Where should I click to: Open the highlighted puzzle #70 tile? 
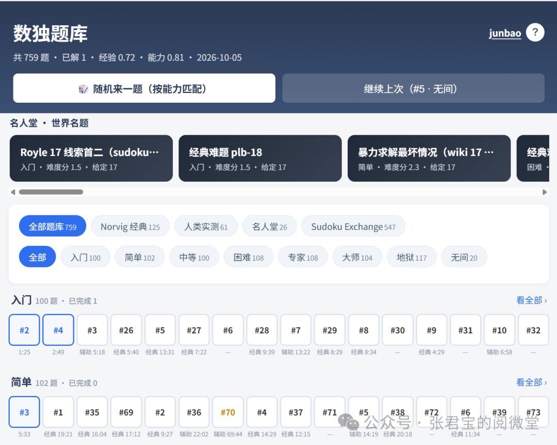click(x=228, y=412)
